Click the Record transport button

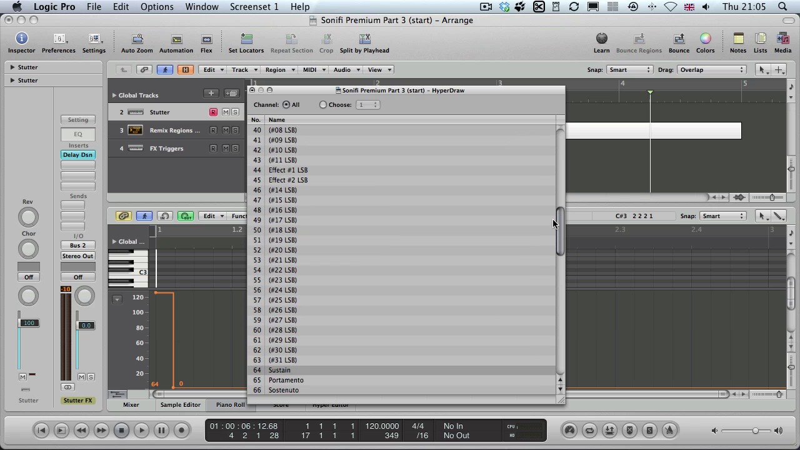[182, 430]
